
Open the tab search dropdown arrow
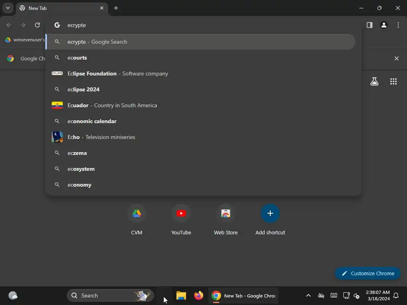(8, 8)
